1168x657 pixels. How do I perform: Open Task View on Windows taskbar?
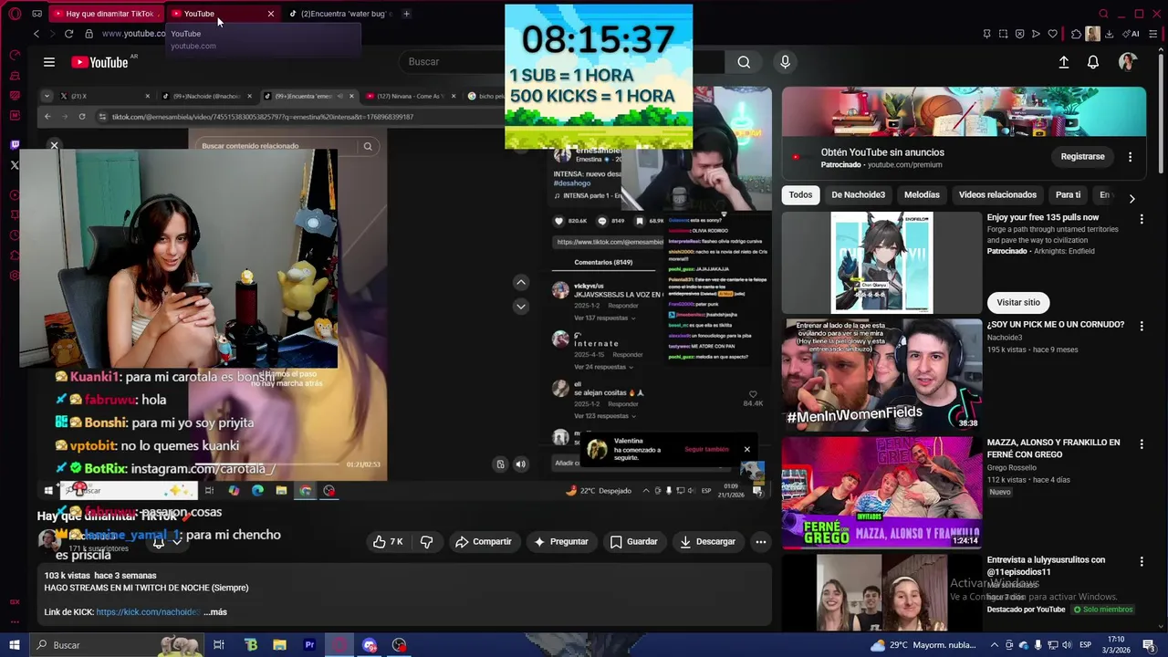point(219,645)
